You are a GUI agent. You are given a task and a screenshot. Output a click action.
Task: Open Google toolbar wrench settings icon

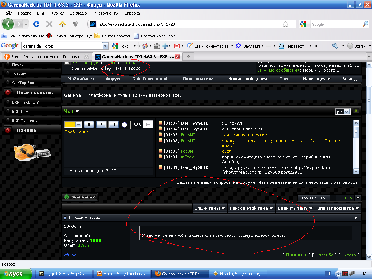[335, 46]
